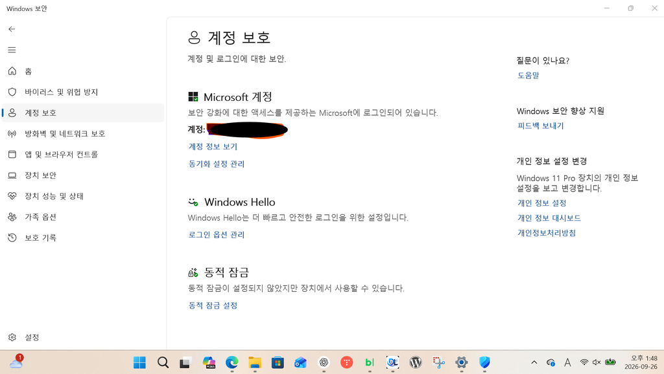664x374 pixels.
Task: Open 동기화 설정 관리 link
Action: pyautogui.click(x=217, y=164)
